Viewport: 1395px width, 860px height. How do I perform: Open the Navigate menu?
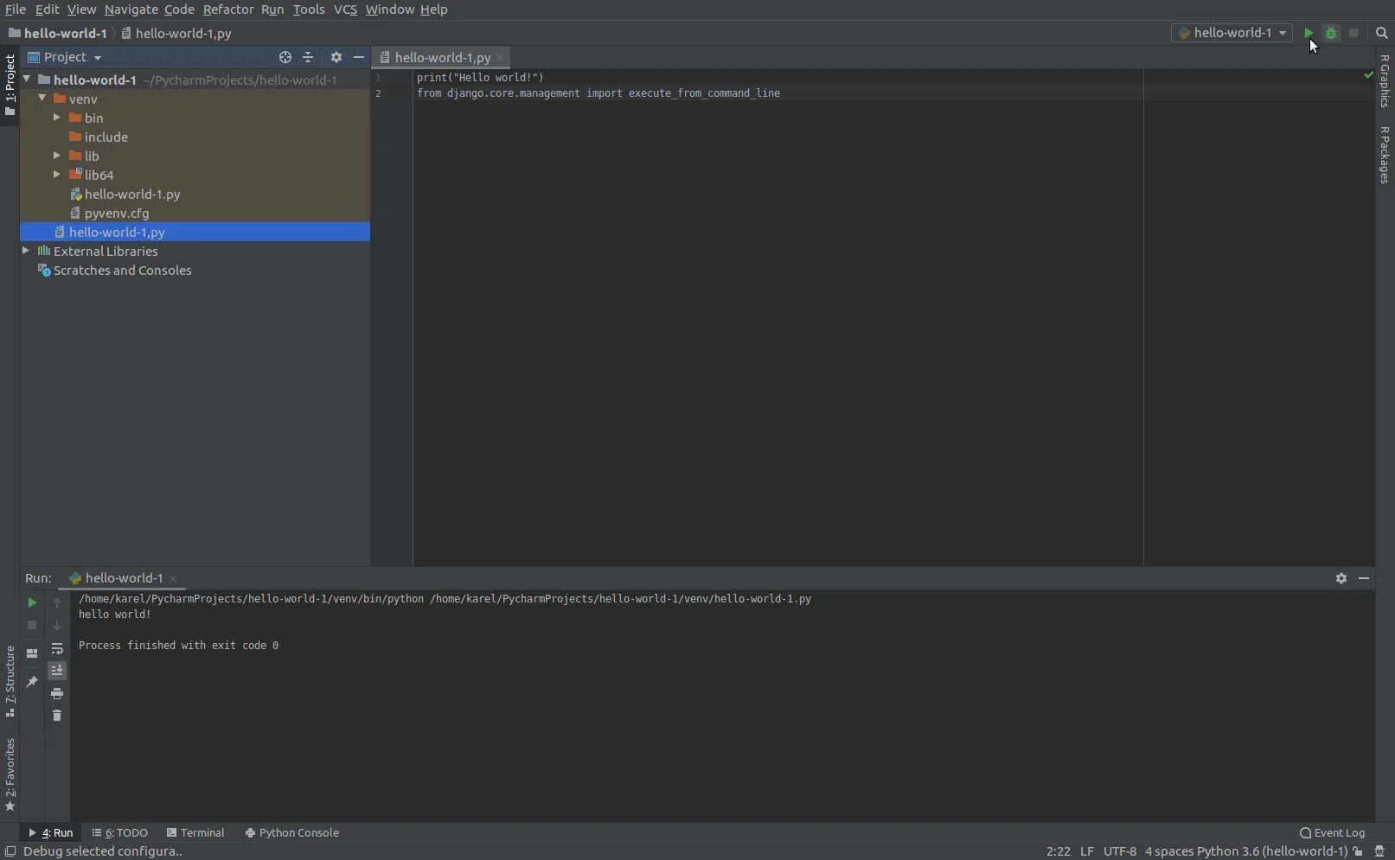pyautogui.click(x=131, y=10)
